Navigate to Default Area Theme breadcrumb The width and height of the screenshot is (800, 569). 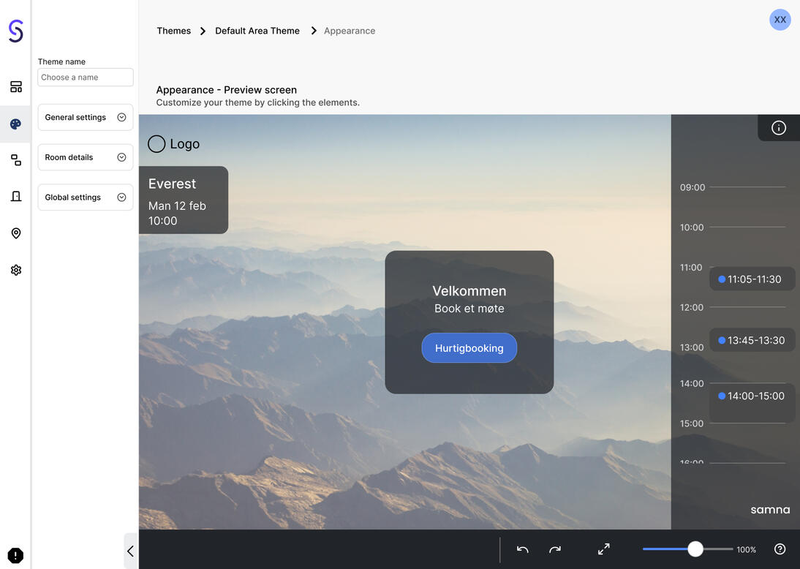pos(257,31)
